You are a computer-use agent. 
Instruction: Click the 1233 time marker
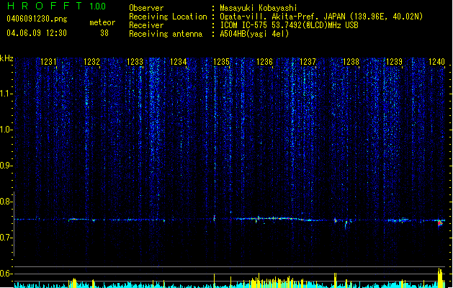(135, 62)
